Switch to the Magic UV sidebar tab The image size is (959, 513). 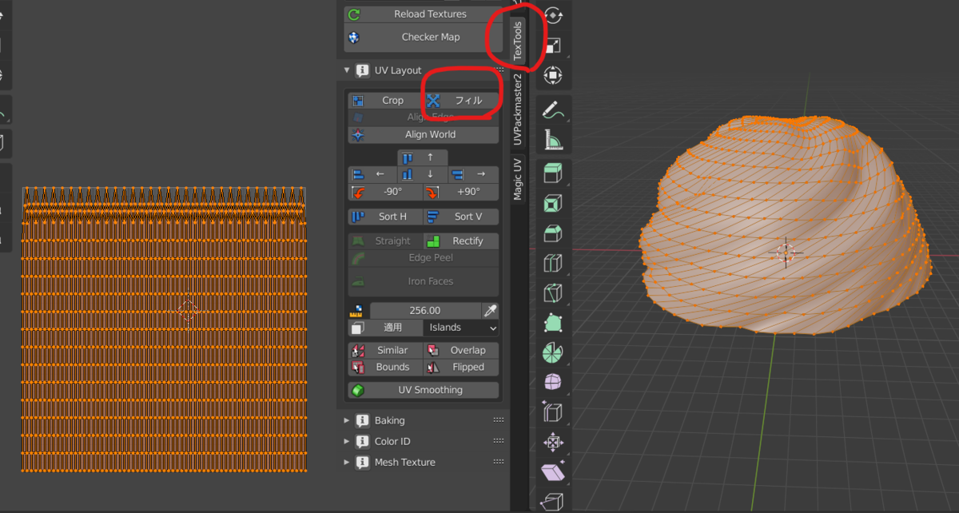tap(518, 178)
